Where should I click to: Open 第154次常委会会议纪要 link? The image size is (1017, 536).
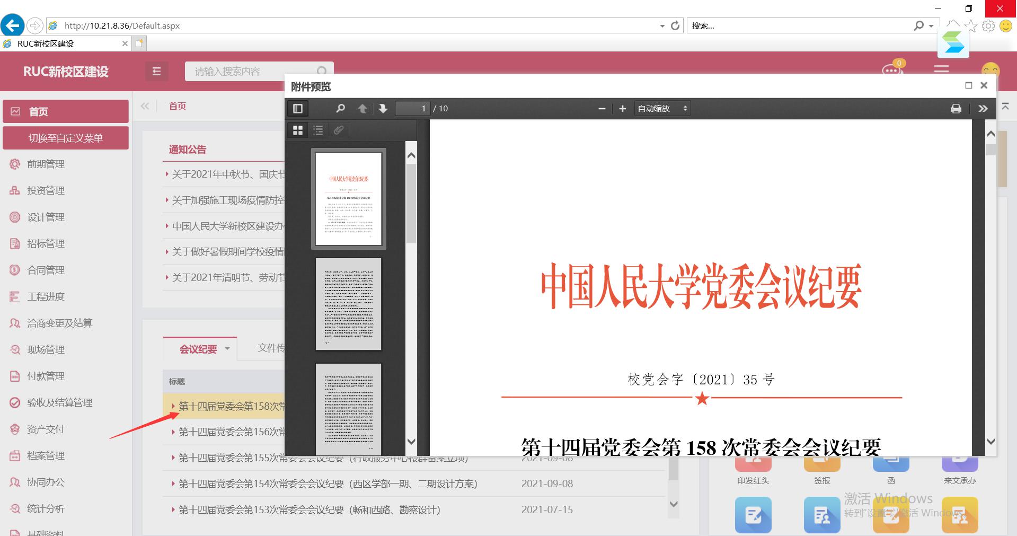coord(328,484)
